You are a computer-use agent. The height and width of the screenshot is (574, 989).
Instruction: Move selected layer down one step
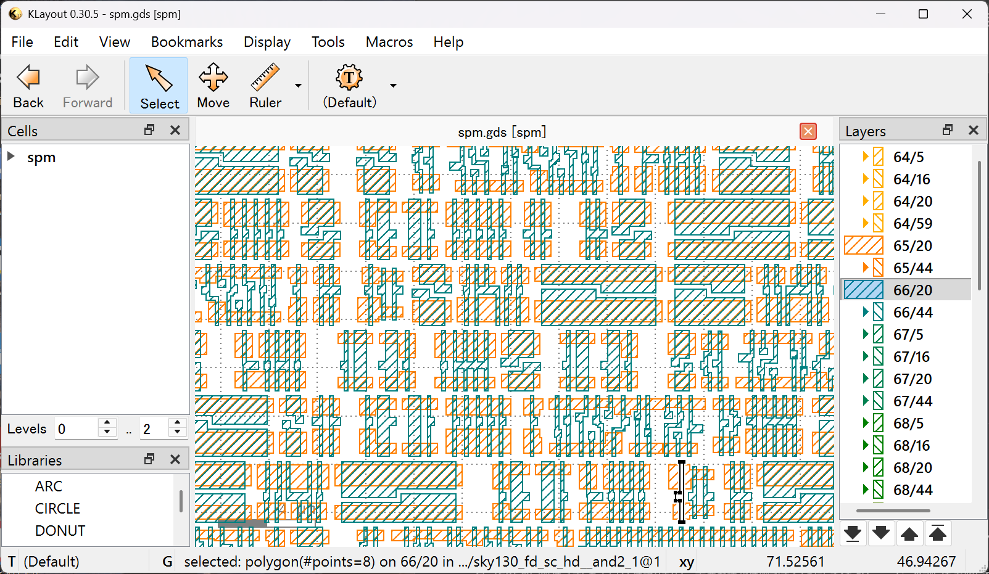click(881, 533)
